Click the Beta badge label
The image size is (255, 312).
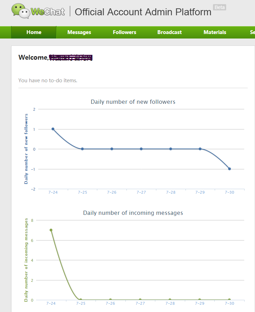coord(220,7)
